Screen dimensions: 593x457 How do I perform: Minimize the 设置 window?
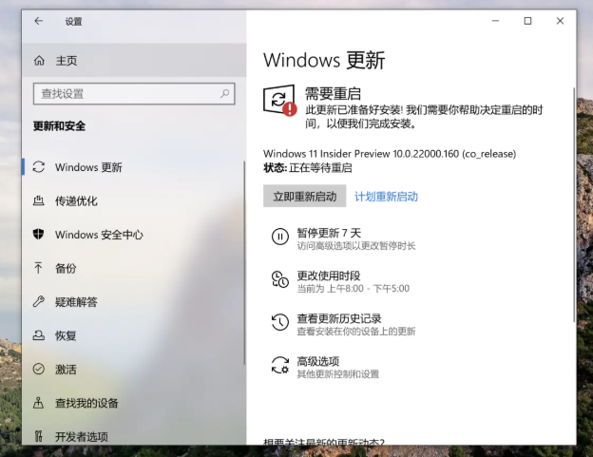[x=495, y=21]
